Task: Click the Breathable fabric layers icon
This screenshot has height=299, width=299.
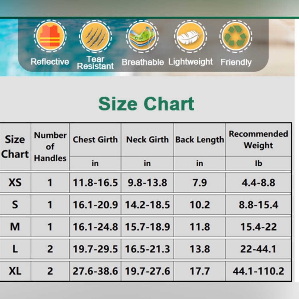Action: [x=142, y=36]
